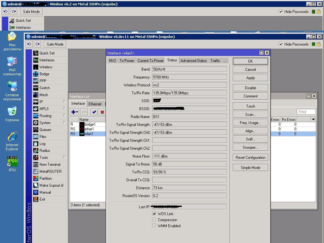Open the Mesh menu item

click(50, 95)
